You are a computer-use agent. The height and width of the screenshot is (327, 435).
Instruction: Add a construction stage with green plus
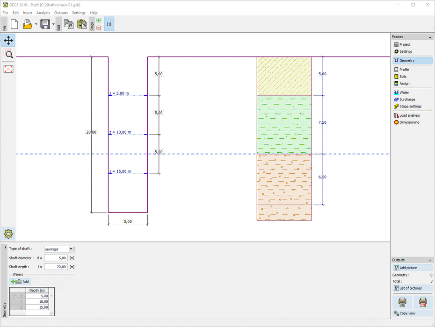[x=99, y=21]
